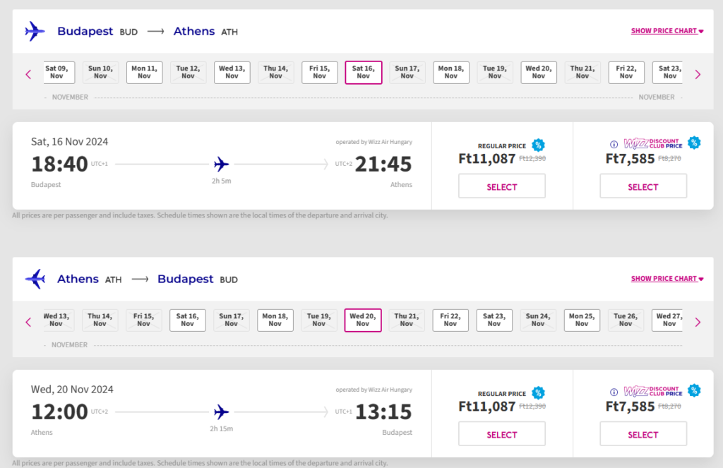Screen dimensions: 723x468
Task: Show earlier outbound dates with the left arrow
Action: tap(28, 74)
